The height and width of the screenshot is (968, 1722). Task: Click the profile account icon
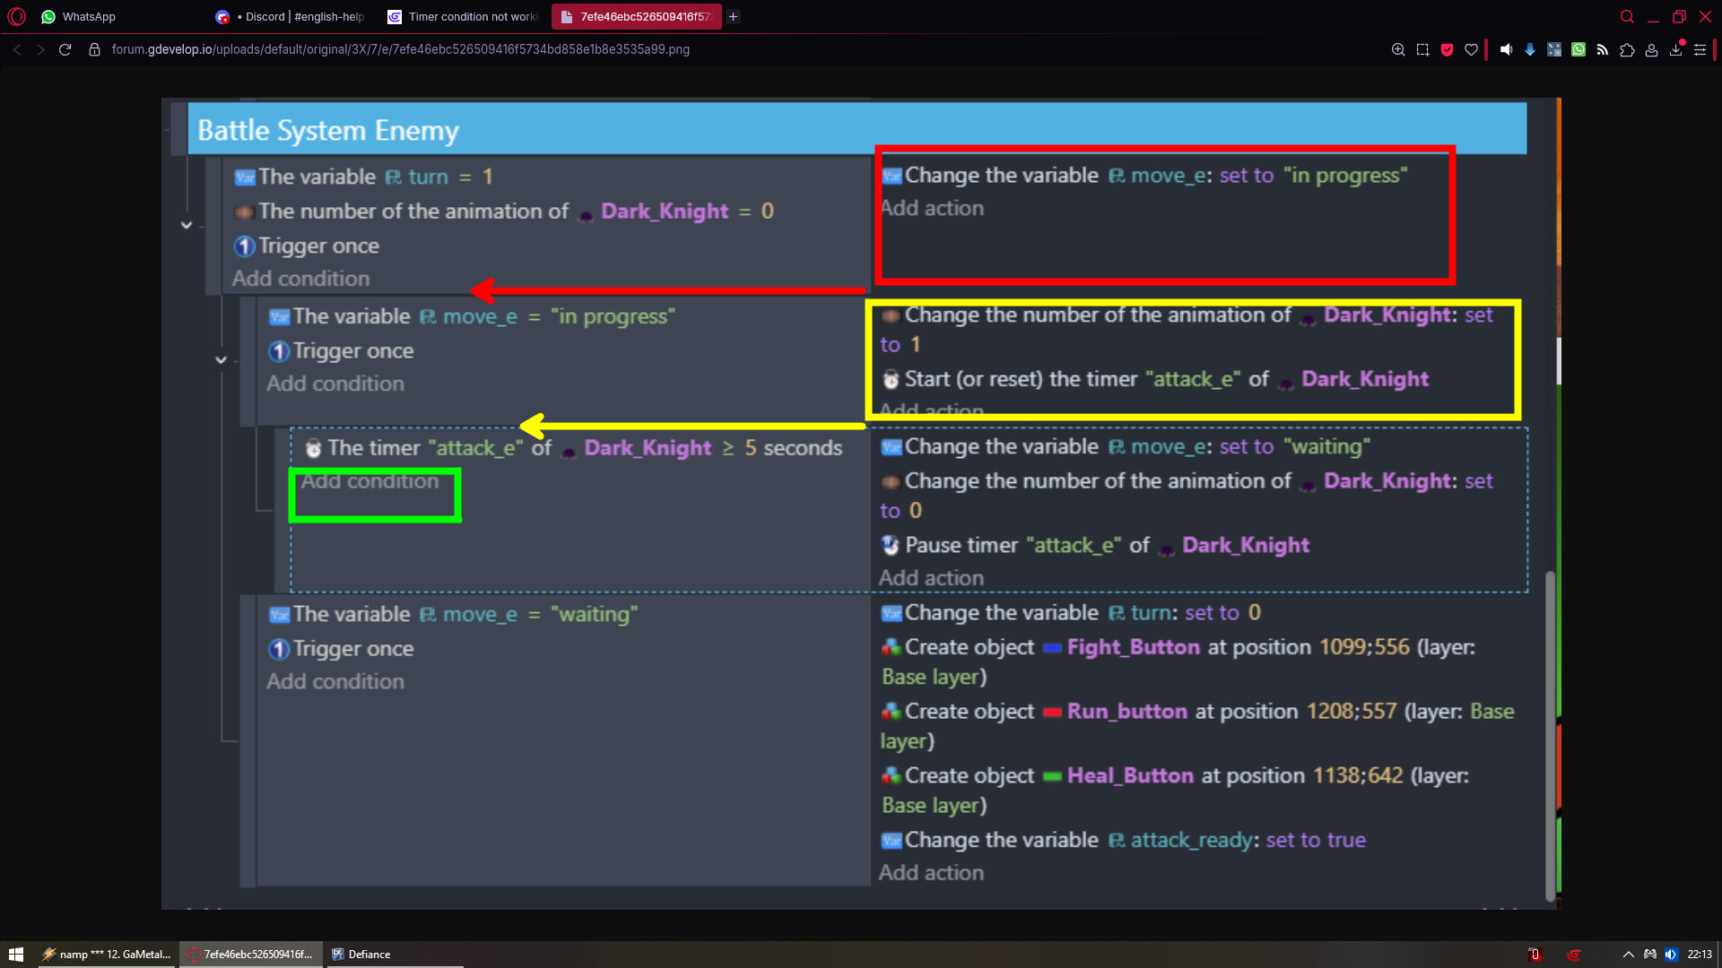pyautogui.click(x=1651, y=50)
